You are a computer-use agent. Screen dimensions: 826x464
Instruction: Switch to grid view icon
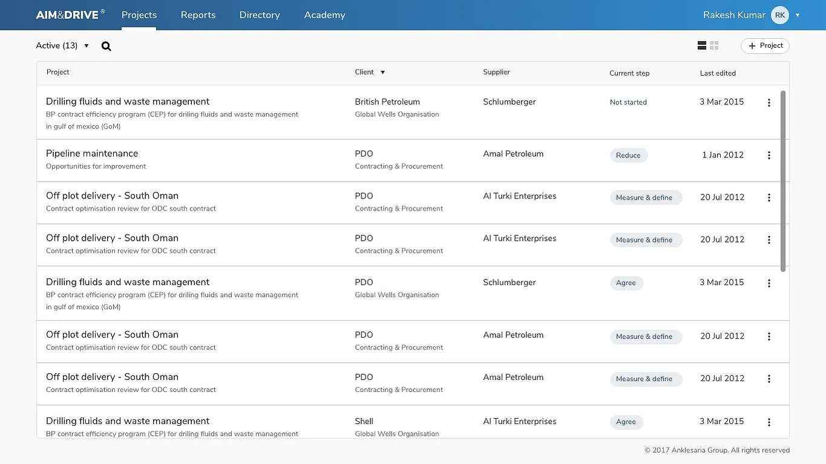coord(714,45)
